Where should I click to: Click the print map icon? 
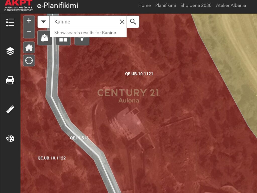[x=10, y=80]
